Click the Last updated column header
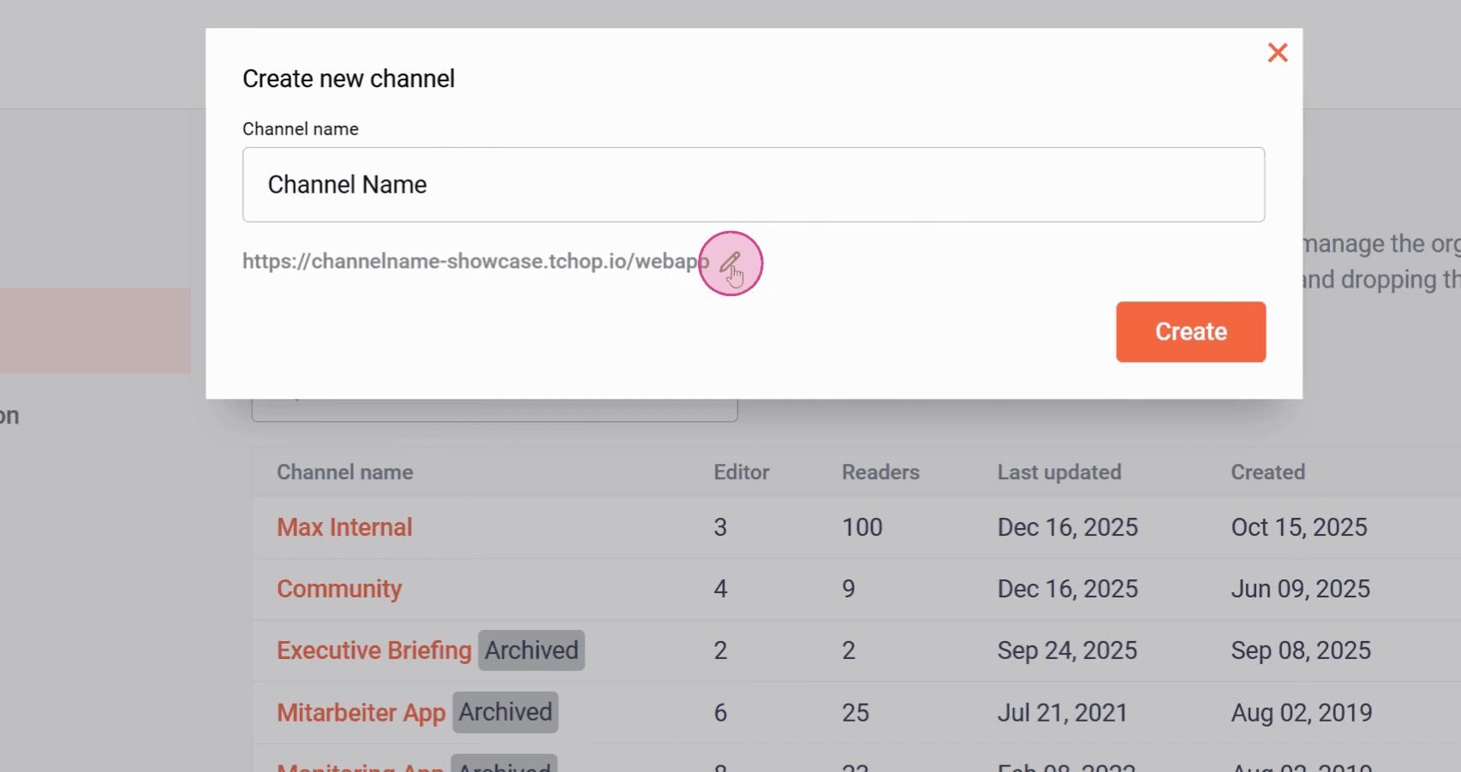Image resolution: width=1461 pixels, height=772 pixels. [x=1059, y=472]
